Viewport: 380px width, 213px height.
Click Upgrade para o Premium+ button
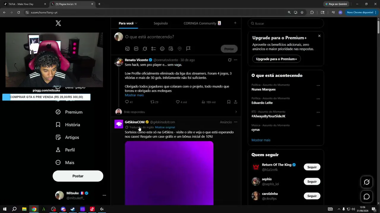click(276, 59)
